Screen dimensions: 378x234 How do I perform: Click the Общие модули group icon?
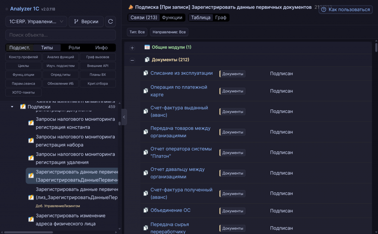(147, 47)
